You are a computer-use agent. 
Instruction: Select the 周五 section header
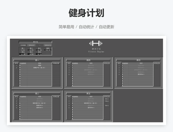[x=89, y=94]
